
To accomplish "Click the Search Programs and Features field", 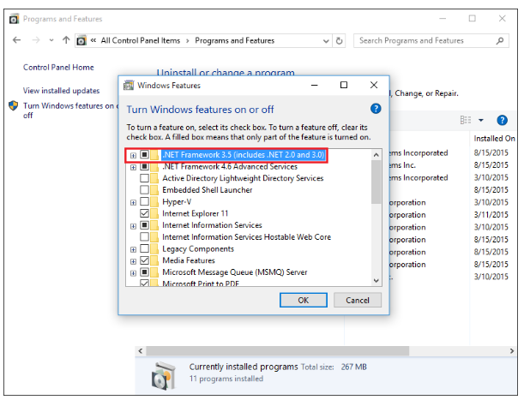I will pos(431,41).
